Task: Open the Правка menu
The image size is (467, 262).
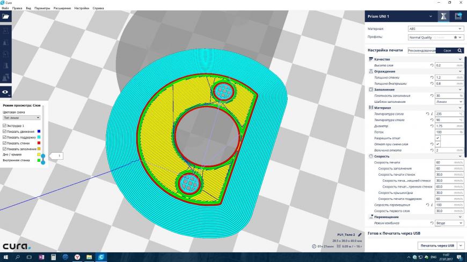Action: 17,9
